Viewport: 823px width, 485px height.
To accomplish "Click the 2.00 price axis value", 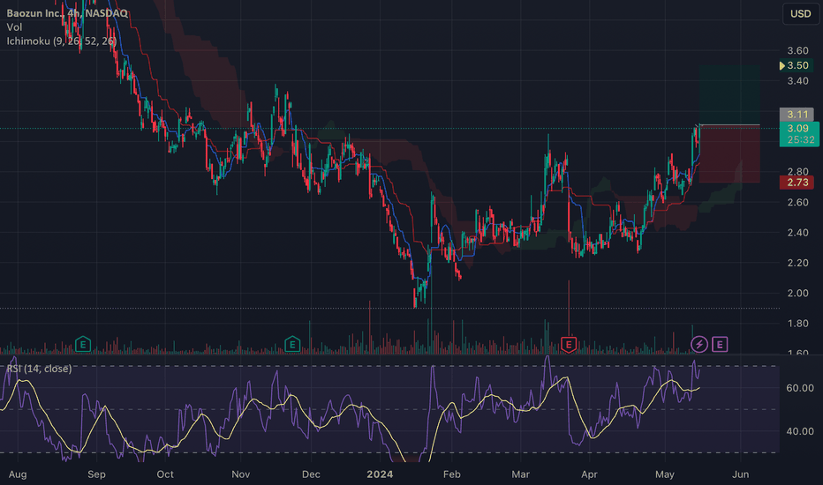I will coord(797,293).
